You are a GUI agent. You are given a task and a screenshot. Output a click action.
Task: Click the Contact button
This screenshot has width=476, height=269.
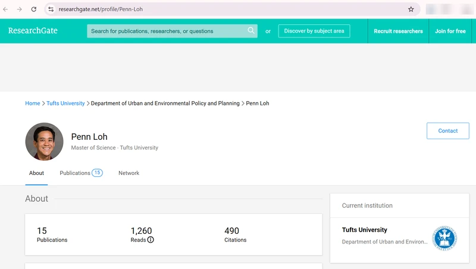pyautogui.click(x=448, y=131)
